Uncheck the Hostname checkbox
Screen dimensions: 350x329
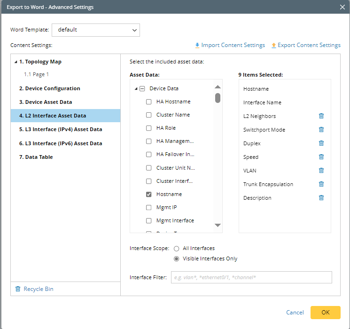148,194
